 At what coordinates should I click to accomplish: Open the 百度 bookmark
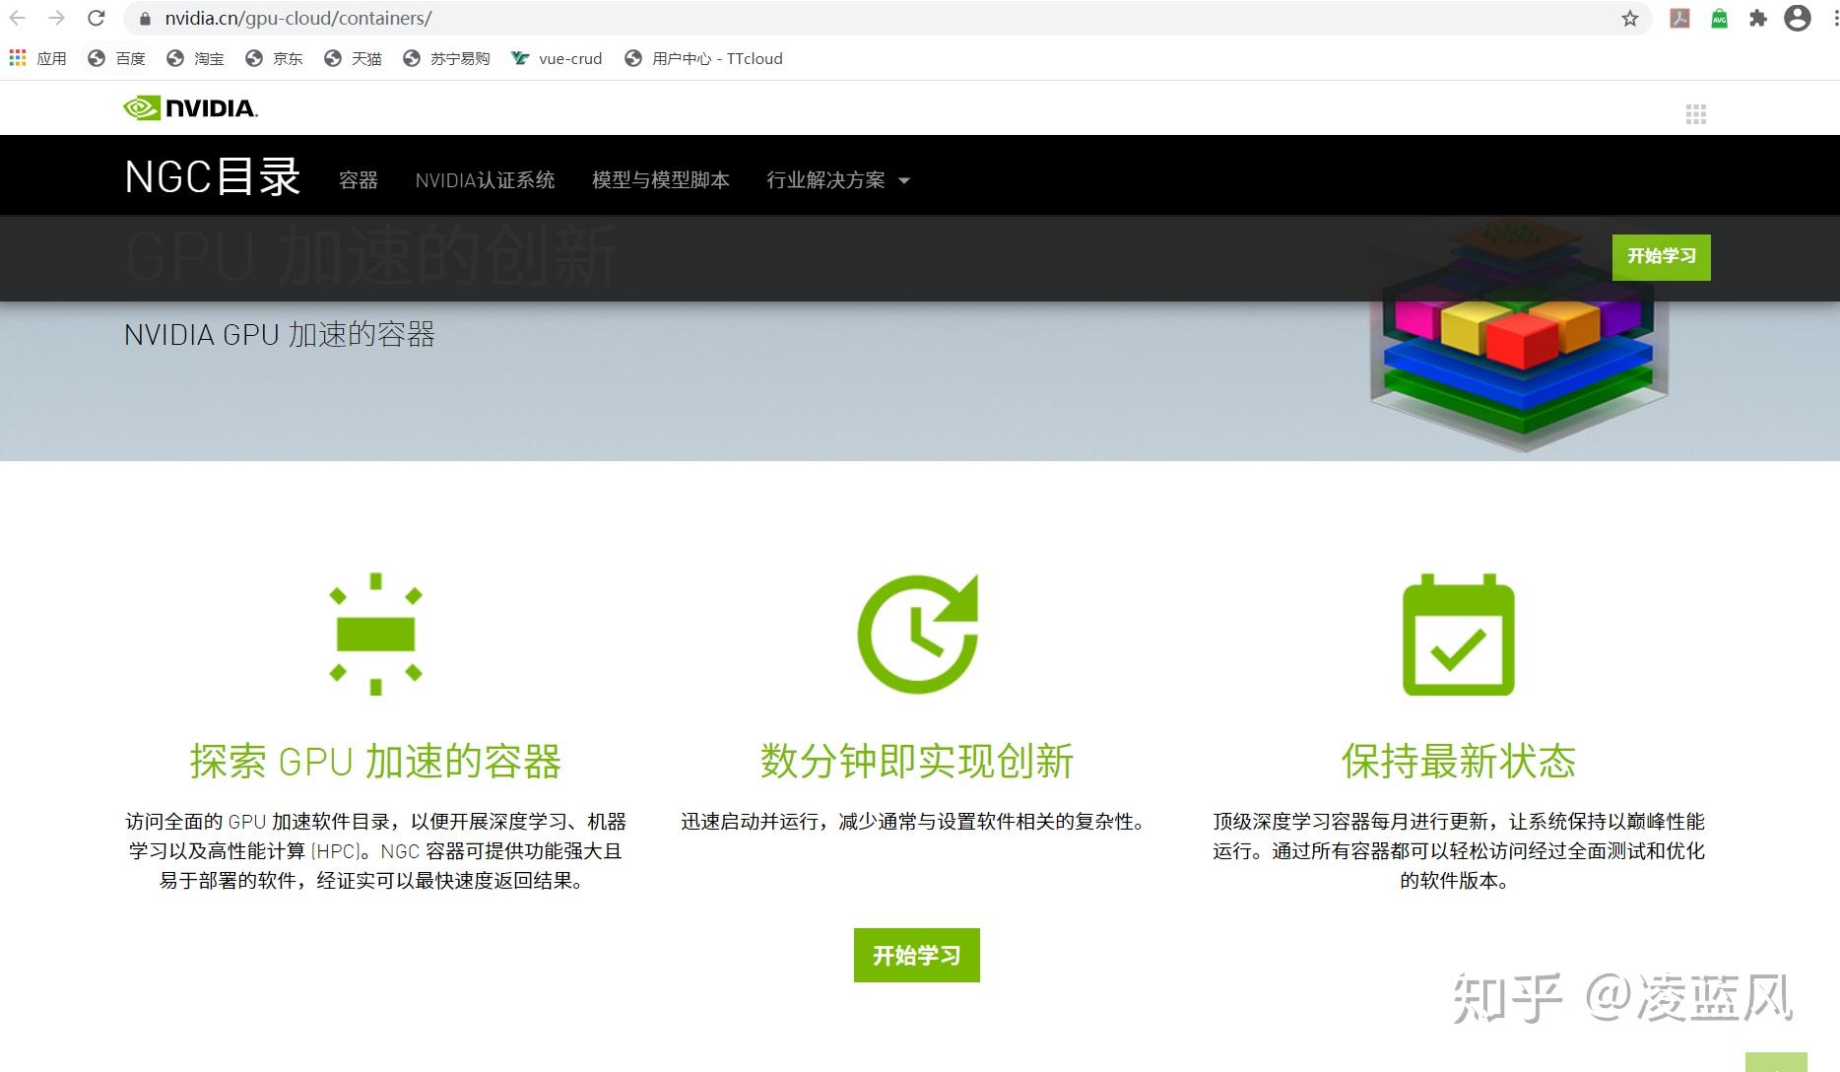click(x=116, y=58)
